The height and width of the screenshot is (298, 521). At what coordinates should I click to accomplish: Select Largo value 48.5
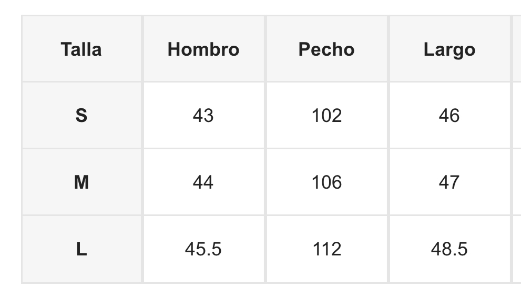449,249
